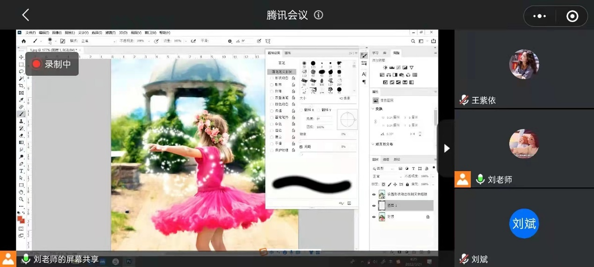Image resolution: width=594 pixels, height=267 pixels.
Task: Select the Clone Stamp tool
Action: [x=21, y=121]
